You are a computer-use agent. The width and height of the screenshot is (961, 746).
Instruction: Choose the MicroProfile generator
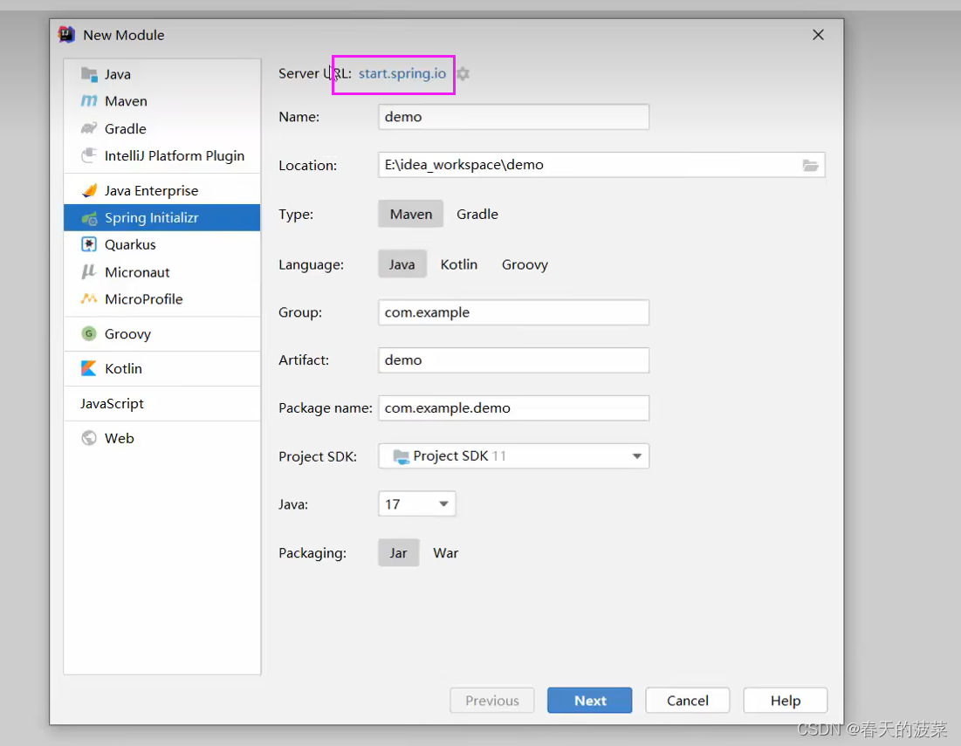click(141, 298)
